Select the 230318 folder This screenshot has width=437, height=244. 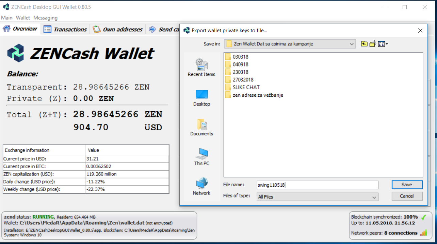click(237, 72)
